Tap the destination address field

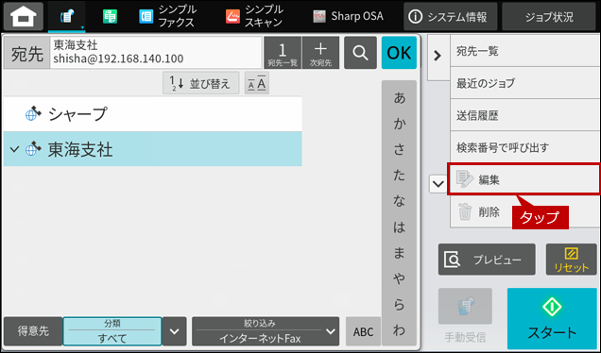(156, 53)
